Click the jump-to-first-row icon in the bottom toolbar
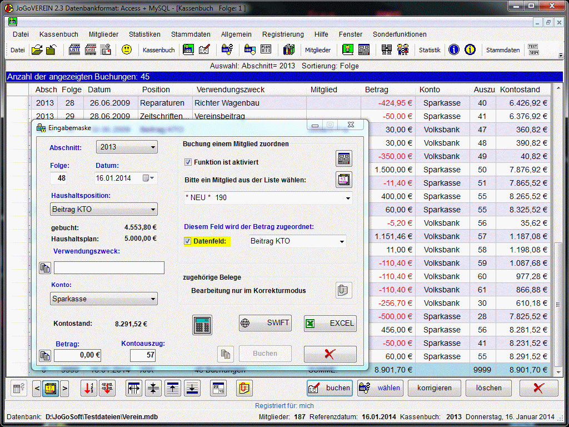This screenshot has width=569, height=427. 173,388
